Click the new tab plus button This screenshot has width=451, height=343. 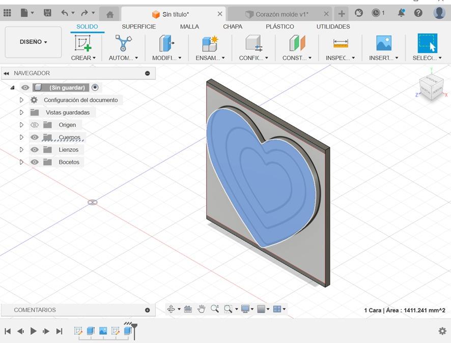[x=342, y=14]
